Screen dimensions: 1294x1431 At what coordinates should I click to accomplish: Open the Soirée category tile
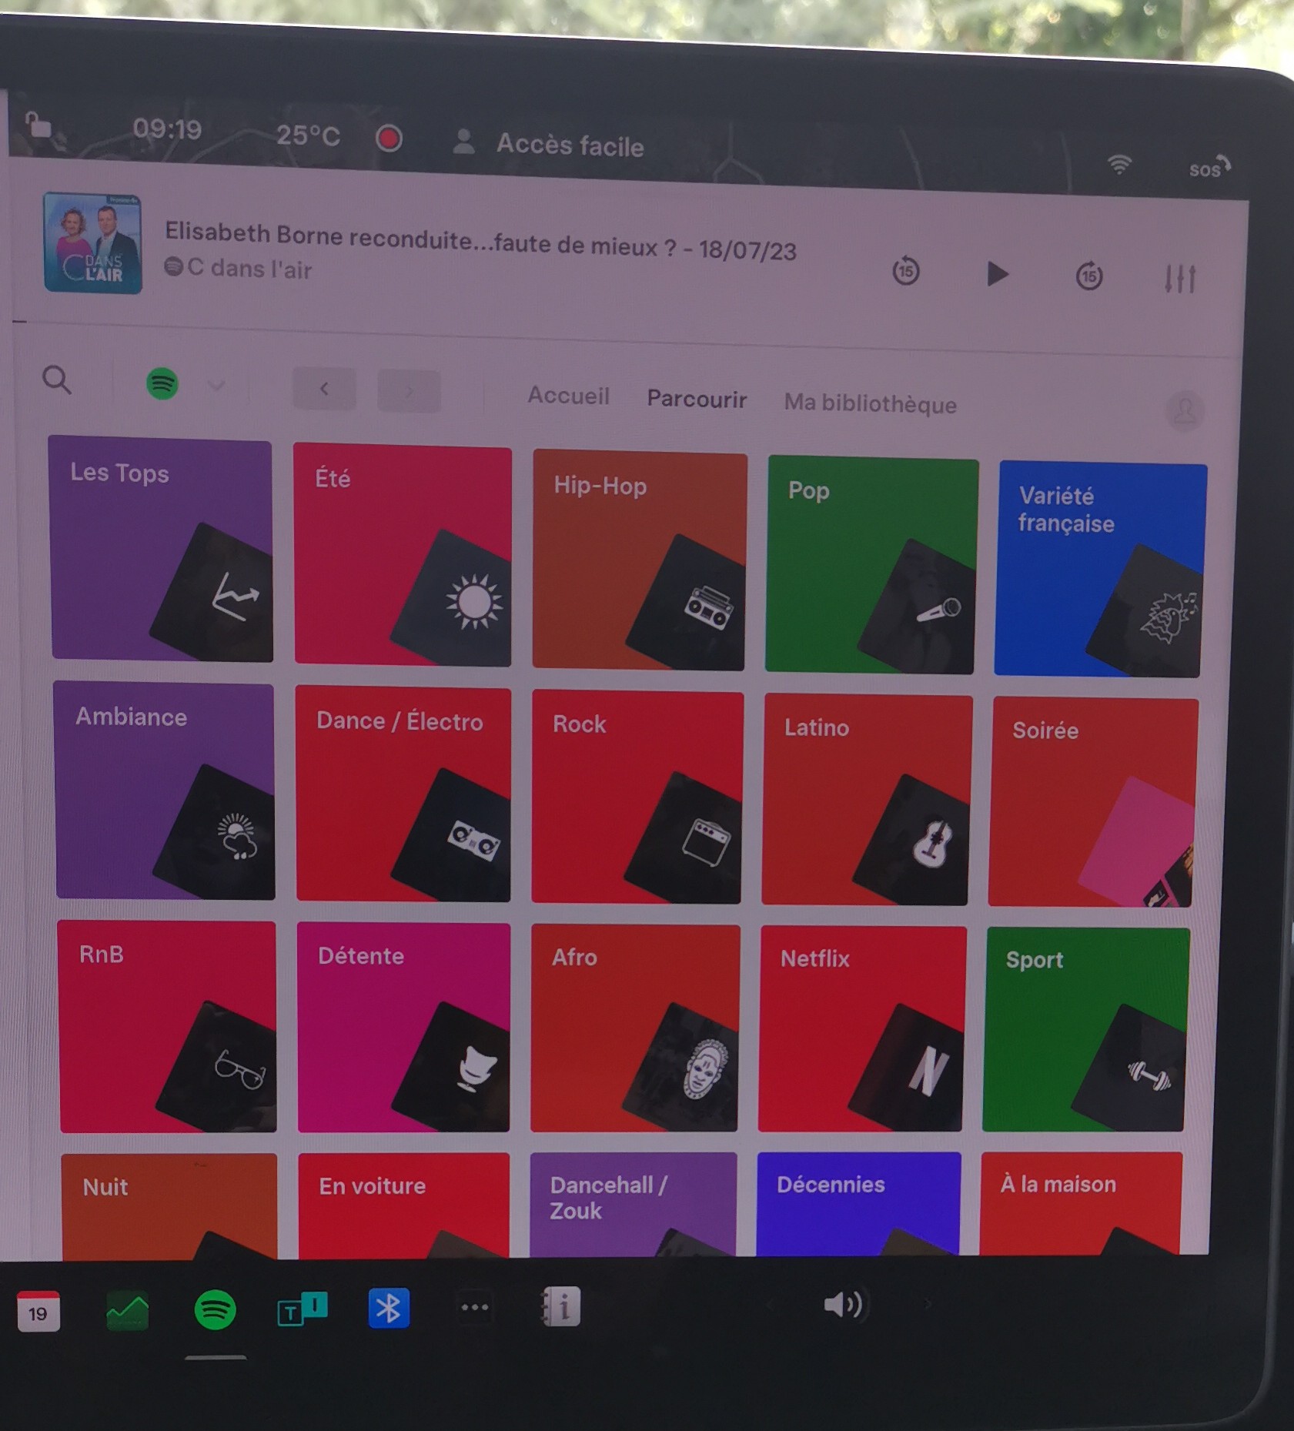click(1093, 803)
